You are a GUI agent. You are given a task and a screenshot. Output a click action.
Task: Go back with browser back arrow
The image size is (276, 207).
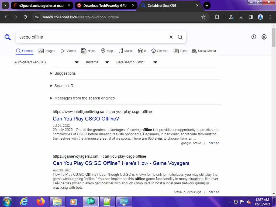pos(6,17)
